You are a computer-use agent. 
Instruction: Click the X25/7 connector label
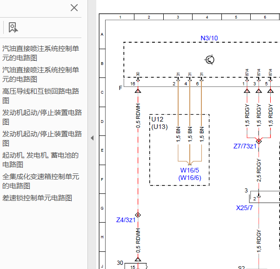pyautogui.click(x=244, y=208)
